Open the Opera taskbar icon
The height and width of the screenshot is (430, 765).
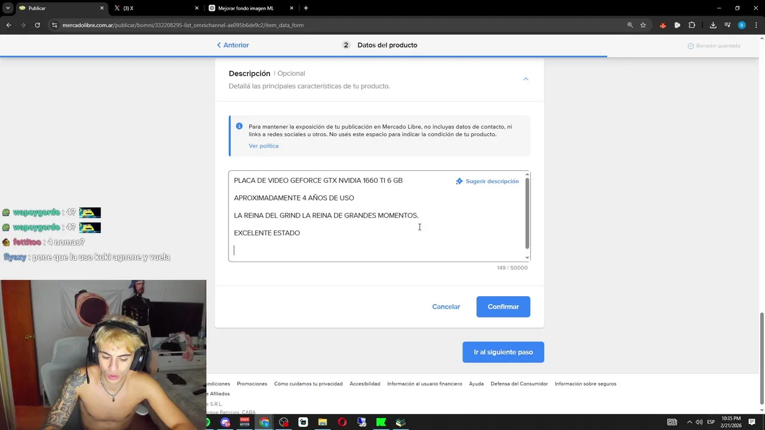(342, 422)
